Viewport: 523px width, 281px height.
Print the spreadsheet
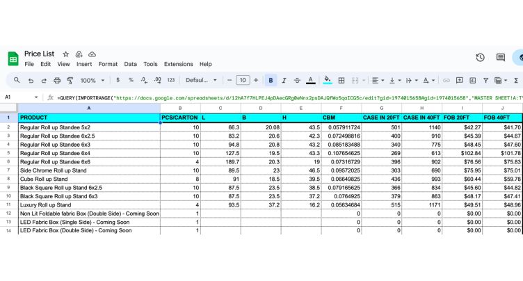click(x=57, y=81)
